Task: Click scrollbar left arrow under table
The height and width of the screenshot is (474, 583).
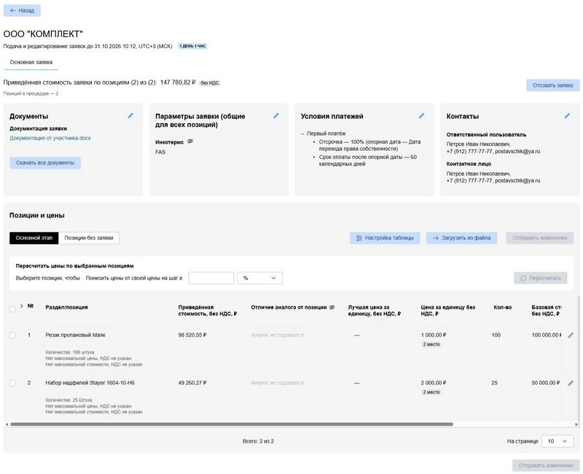Action: 7,424
